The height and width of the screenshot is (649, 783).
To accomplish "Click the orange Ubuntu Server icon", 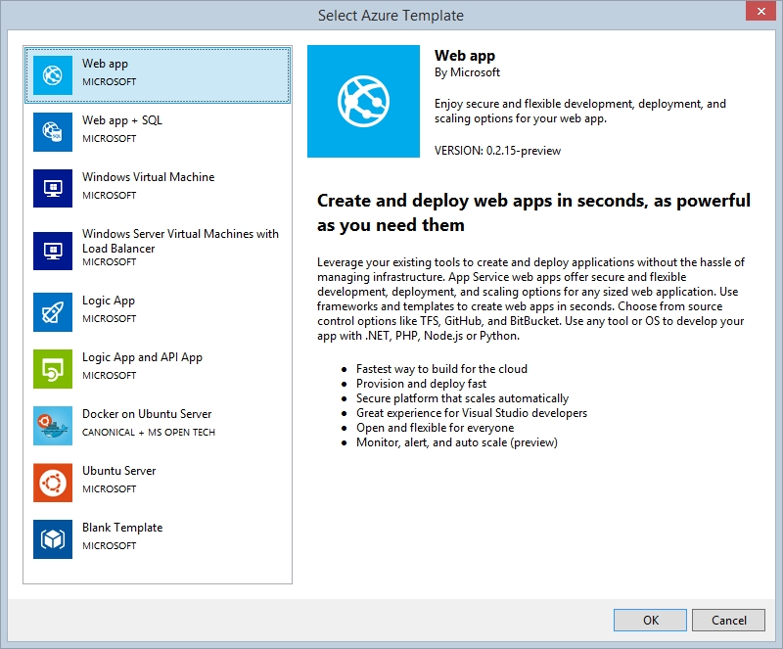I will coord(53,483).
